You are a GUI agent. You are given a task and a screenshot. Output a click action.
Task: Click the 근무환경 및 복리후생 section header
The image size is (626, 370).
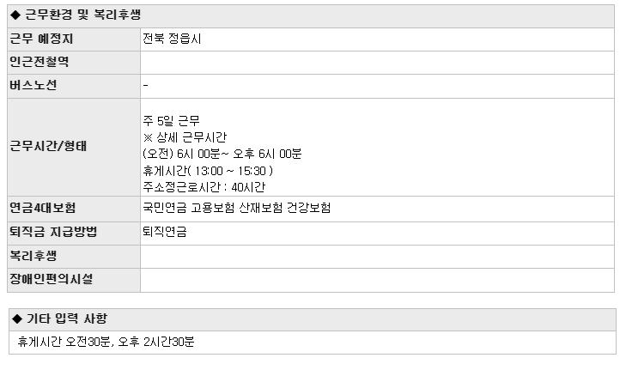coord(311,16)
